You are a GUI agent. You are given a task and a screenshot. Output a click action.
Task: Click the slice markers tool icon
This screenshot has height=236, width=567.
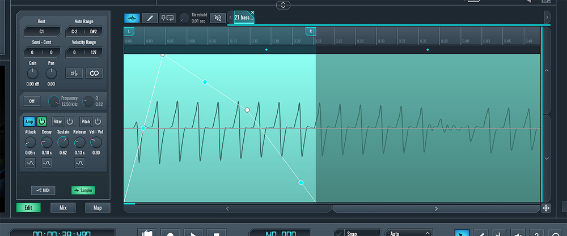tap(167, 18)
